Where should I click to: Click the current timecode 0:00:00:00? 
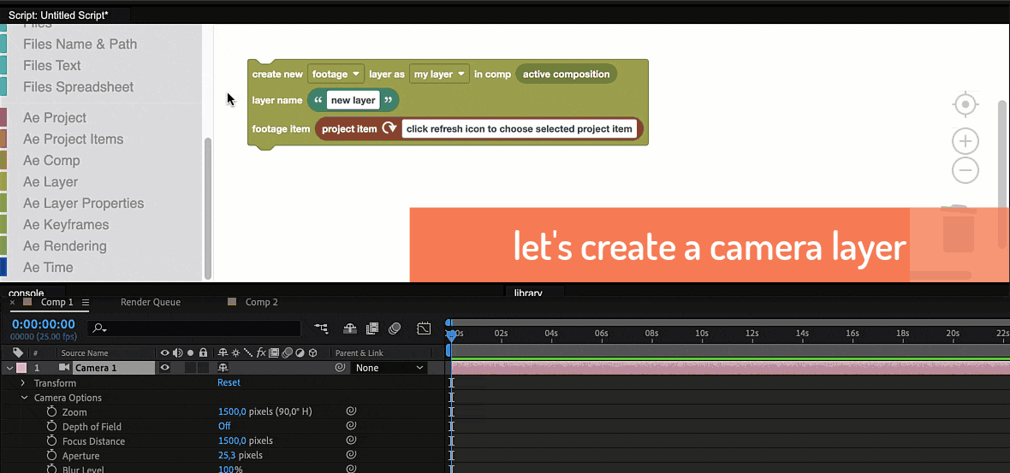(44, 324)
